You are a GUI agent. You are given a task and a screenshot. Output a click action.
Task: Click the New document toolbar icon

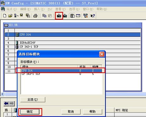pos(4,16)
